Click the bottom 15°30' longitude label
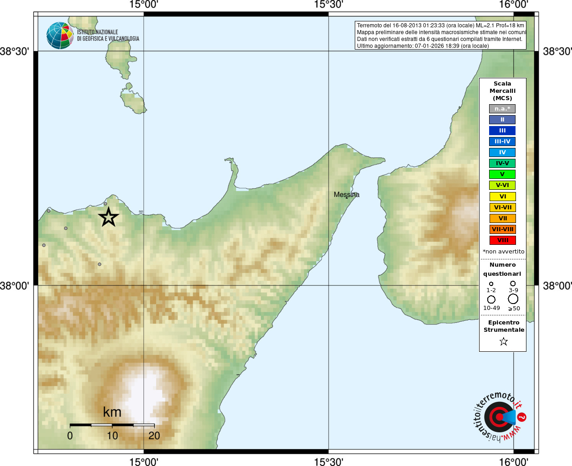 pos(328,461)
